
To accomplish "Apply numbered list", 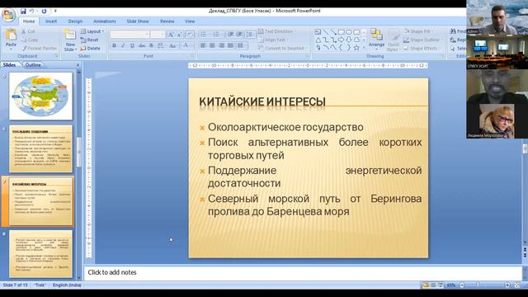I will pos(216,35).
